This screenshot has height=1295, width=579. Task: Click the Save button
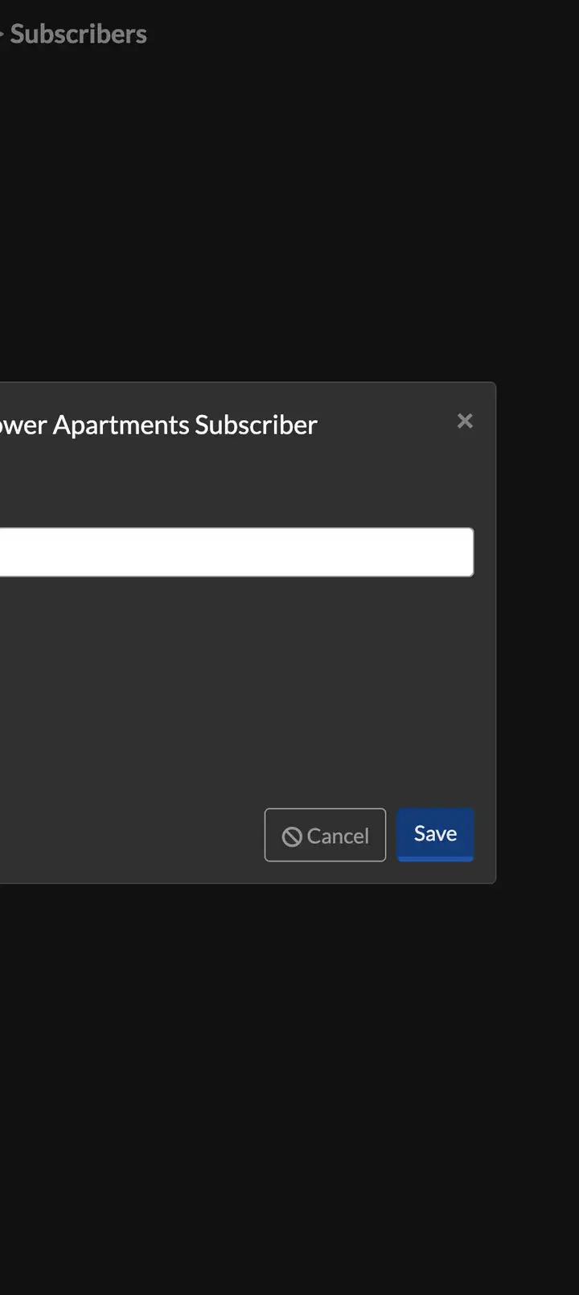point(435,834)
